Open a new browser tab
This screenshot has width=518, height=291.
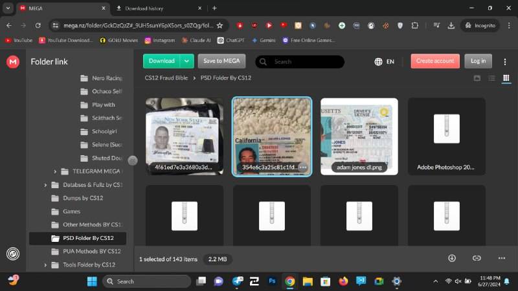214,8
